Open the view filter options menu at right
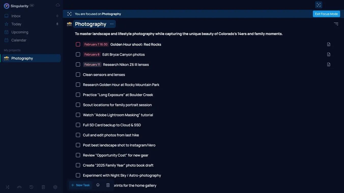This screenshot has height=193, width=344. [x=336, y=24]
